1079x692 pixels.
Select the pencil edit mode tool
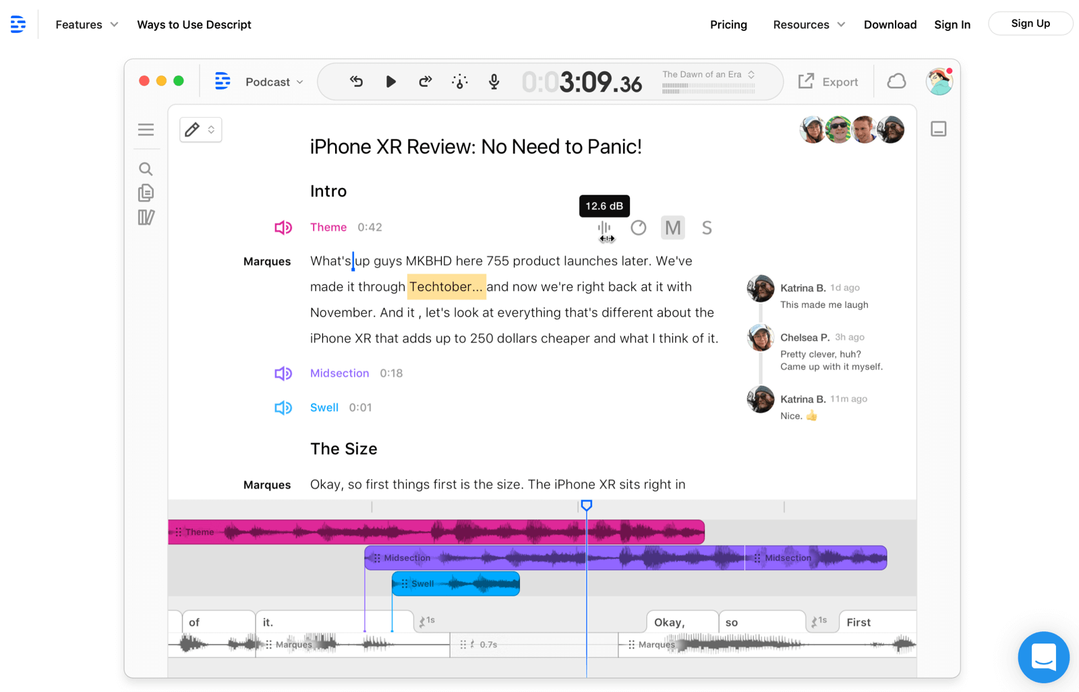(192, 129)
